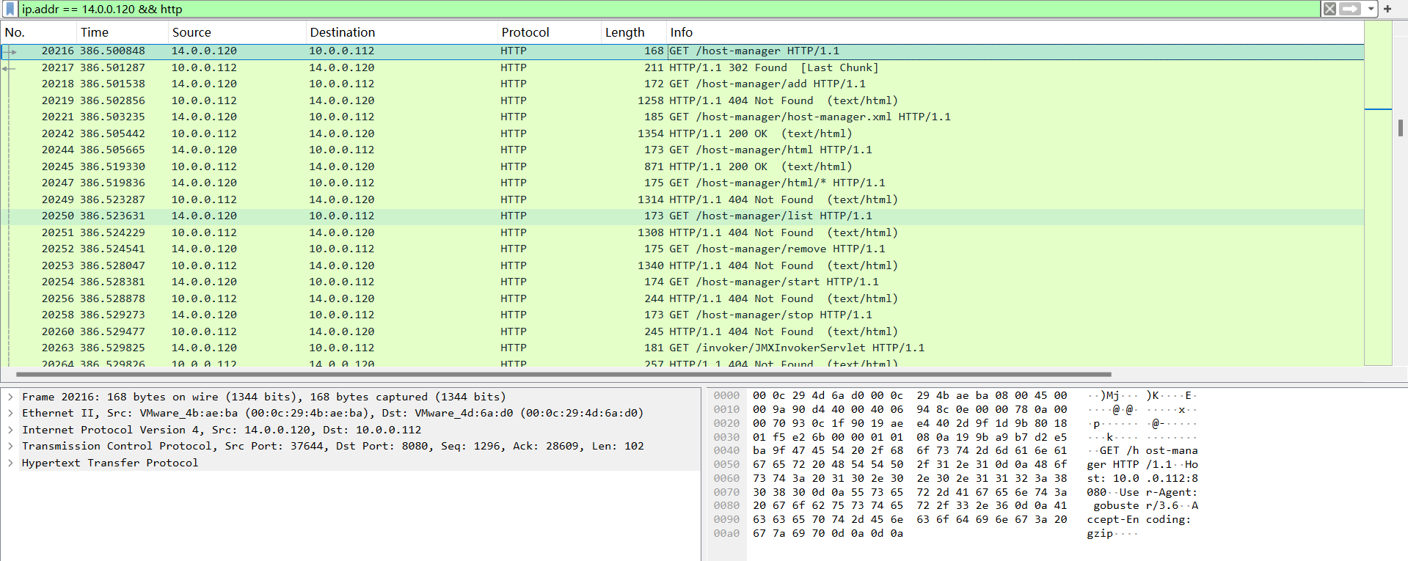Expand the Internet Protocol Version 4 node
The height and width of the screenshot is (561, 1408).
(x=10, y=430)
